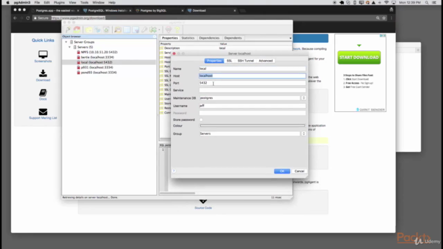The width and height of the screenshot is (443, 249).
Task: Select p931 (localhost:3334) server
Action: (97, 68)
